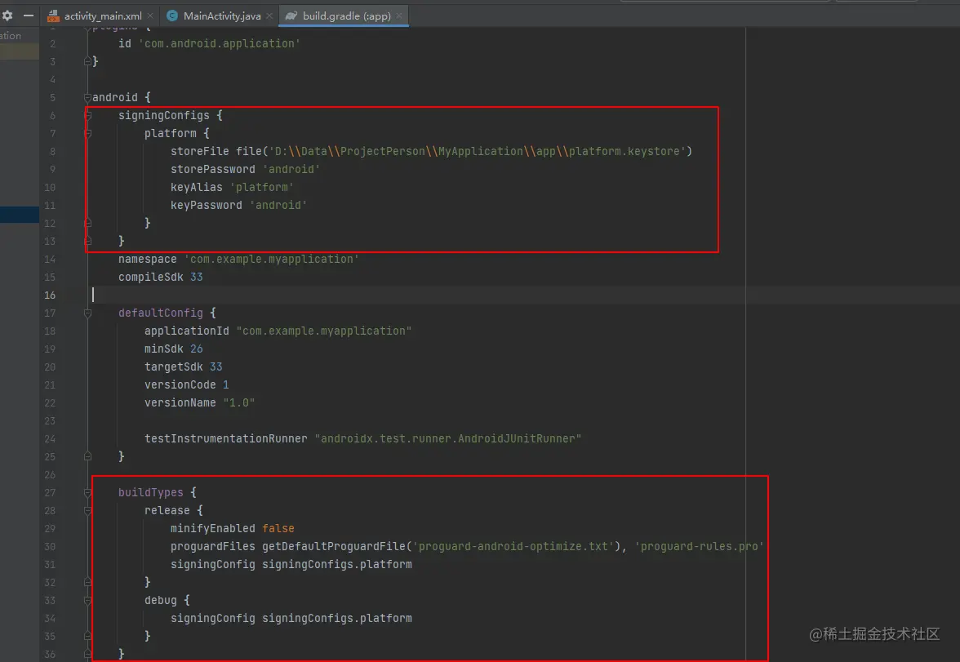Viewport: 960px width, 662px height.
Task: Click signingConfig line in release block
Action: pyautogui.click(x=291, y=564)
